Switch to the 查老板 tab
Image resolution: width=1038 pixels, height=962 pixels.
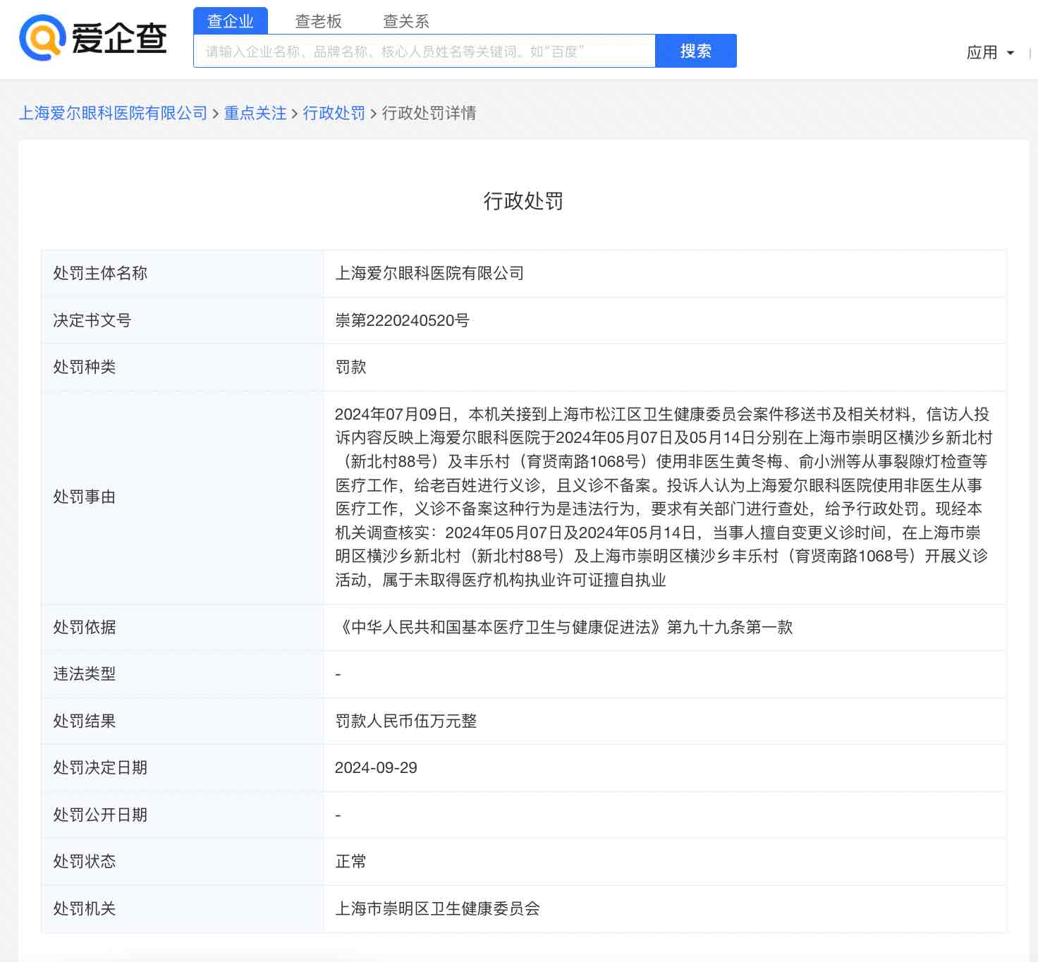(319, 21)
